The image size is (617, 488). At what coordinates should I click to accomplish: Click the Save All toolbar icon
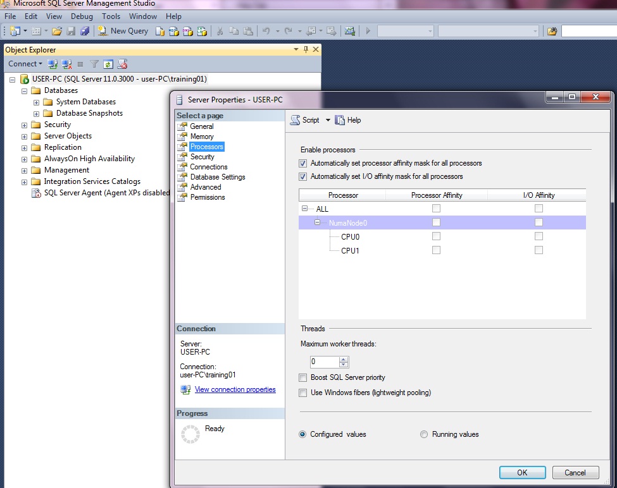pyautogui.click(x=85, y=31)
